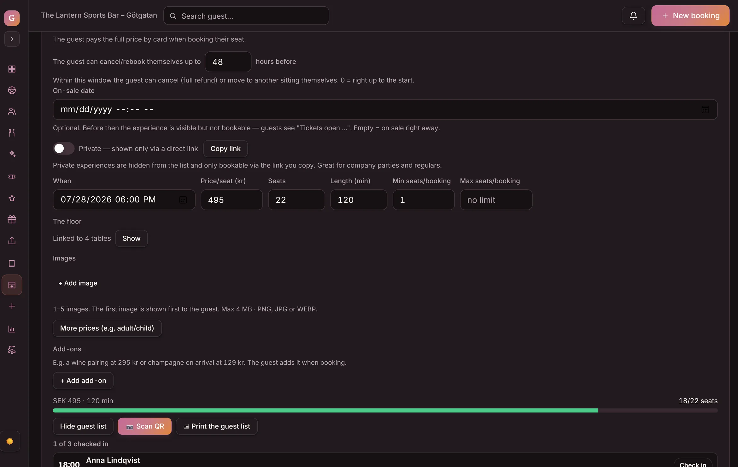The height and width of the screenshot is (467, 738).
Task: Focus the Search guest field
Action: (246, 16)
